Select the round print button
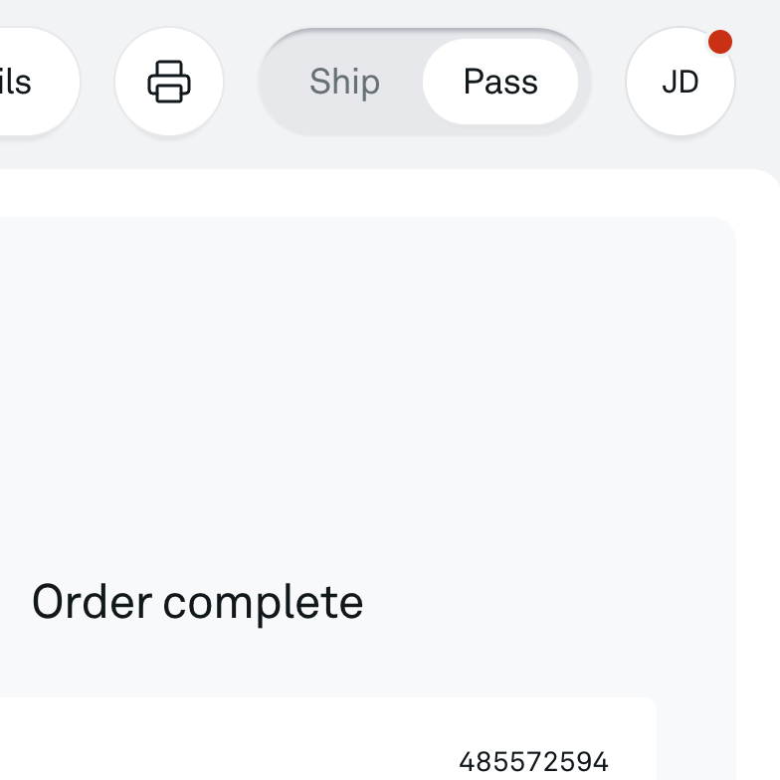The image size is (780, 780). (169, 82)
